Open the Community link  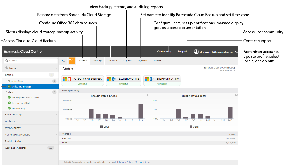(x=164, y=52)
